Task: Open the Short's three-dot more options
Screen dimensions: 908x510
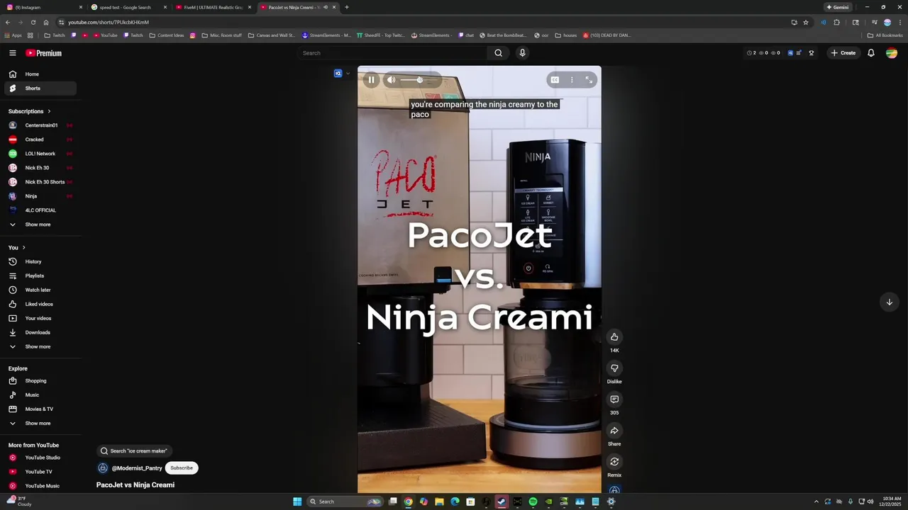Action: 572,80
